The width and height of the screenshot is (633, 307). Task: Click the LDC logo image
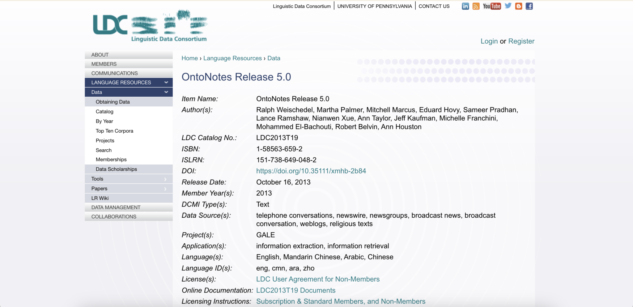click(150, 26)
